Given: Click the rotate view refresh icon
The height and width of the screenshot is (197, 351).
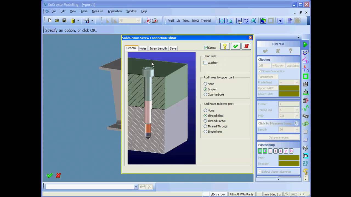Looking at the screenshot, I should pos(246,21).
